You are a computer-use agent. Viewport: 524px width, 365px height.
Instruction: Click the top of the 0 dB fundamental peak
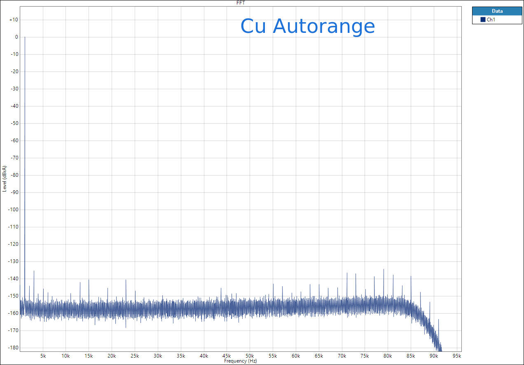[x=25, y=37]
